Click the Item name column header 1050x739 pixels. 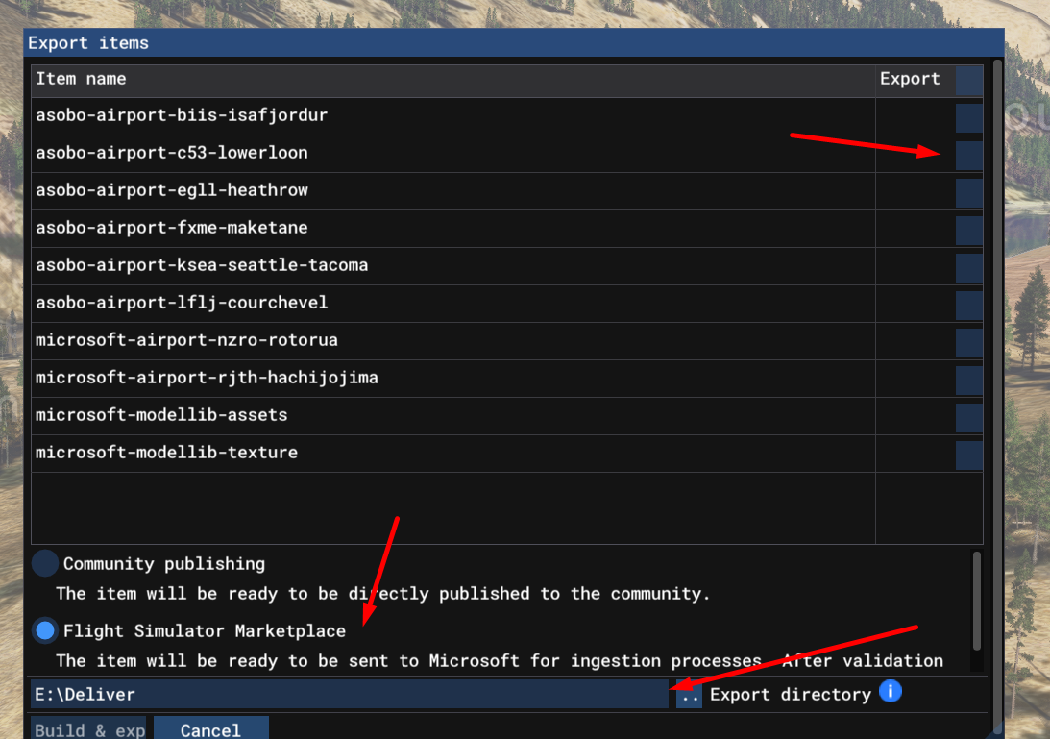(x=81, y=79)
